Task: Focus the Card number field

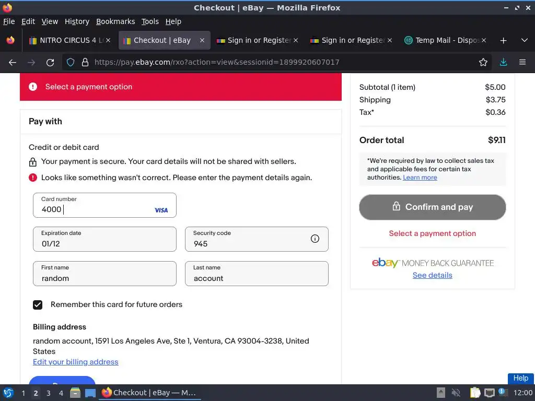Action: tap(104, 205)
